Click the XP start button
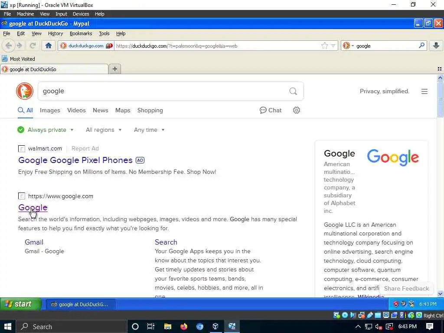This screenshot has width=444, height=333. (x=20, y=304)
